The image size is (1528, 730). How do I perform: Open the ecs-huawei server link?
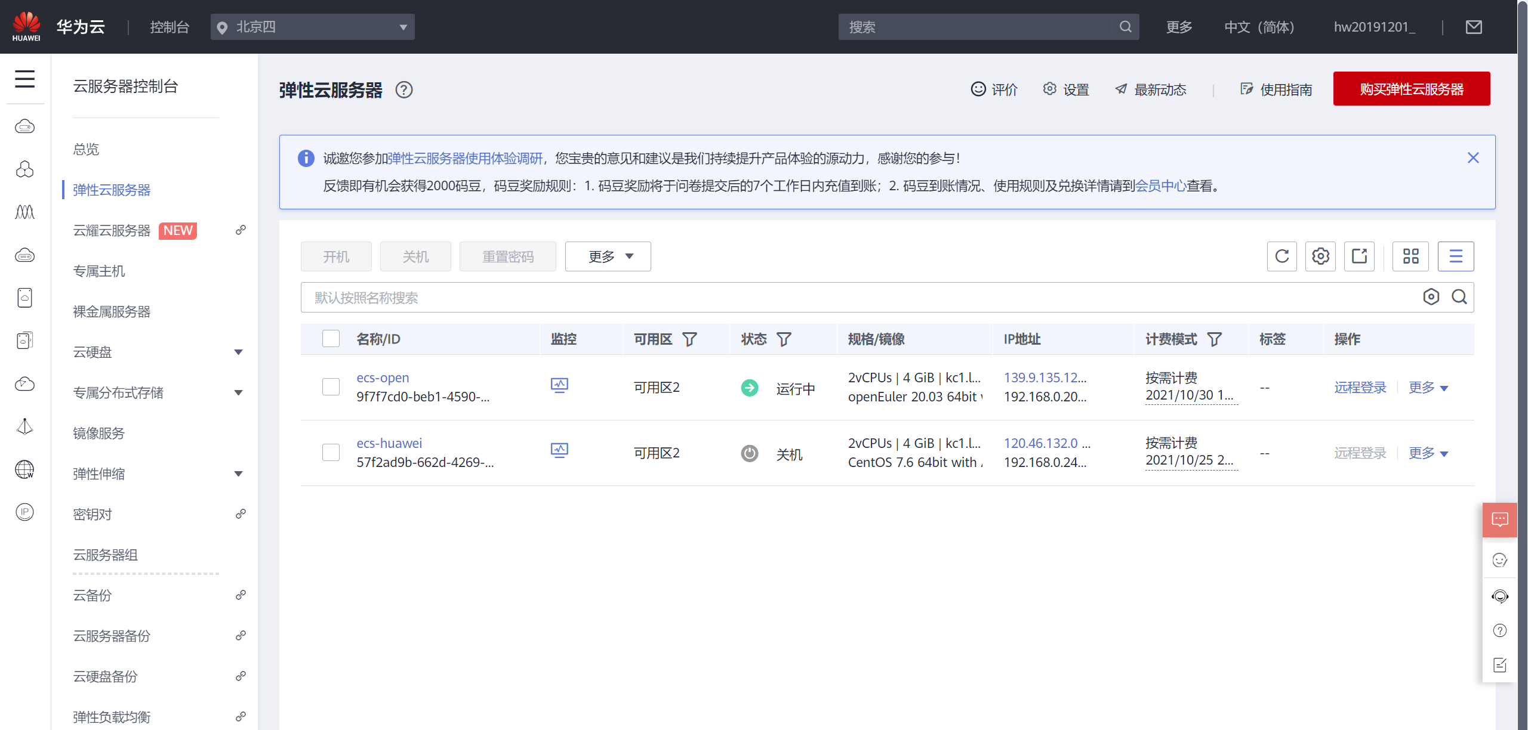(389, 443)
